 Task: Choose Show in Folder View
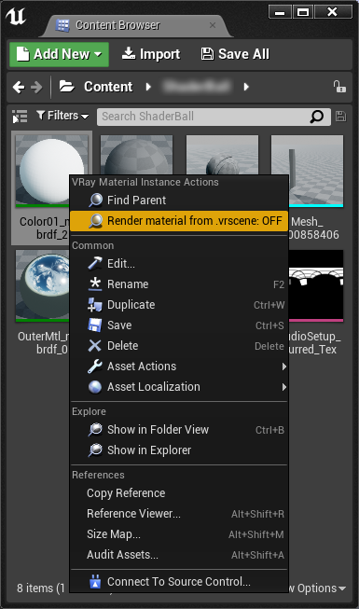click(x=179, y=430)
